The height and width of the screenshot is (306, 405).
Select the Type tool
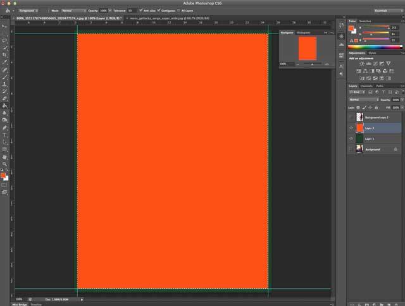4,135
